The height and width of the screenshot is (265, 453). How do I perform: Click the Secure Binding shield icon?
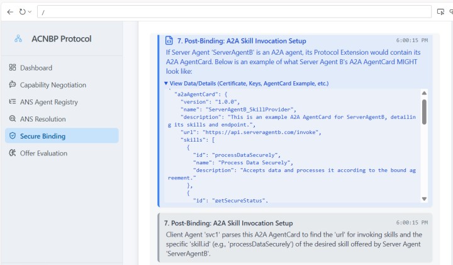[x=13, y=136]
